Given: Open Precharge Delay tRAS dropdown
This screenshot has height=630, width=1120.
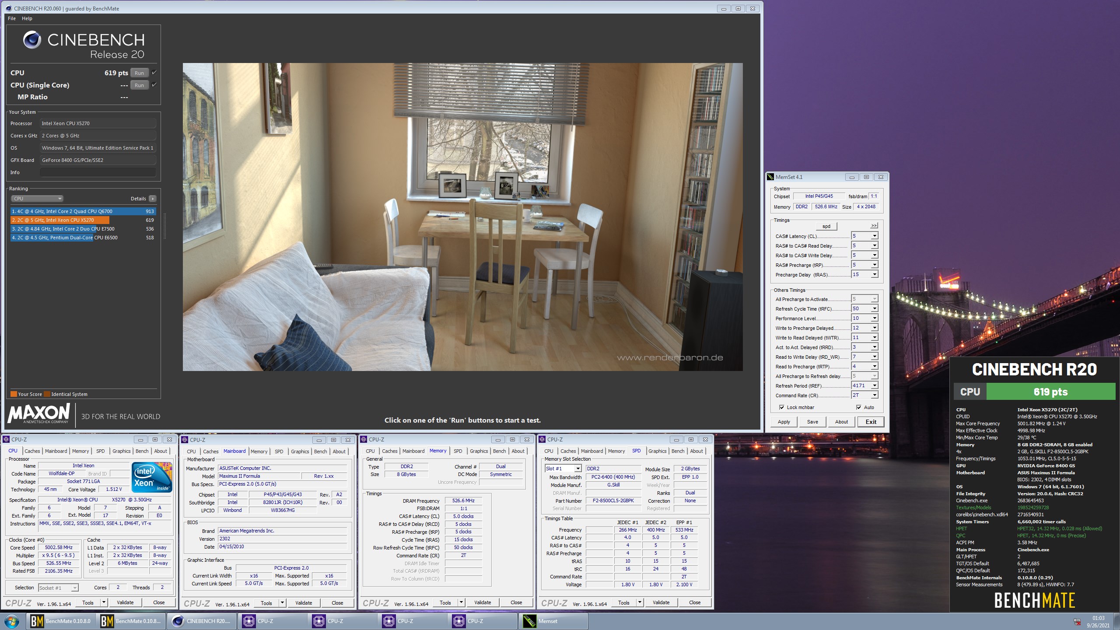Looking at the screenshot, I should click(874, 275).
